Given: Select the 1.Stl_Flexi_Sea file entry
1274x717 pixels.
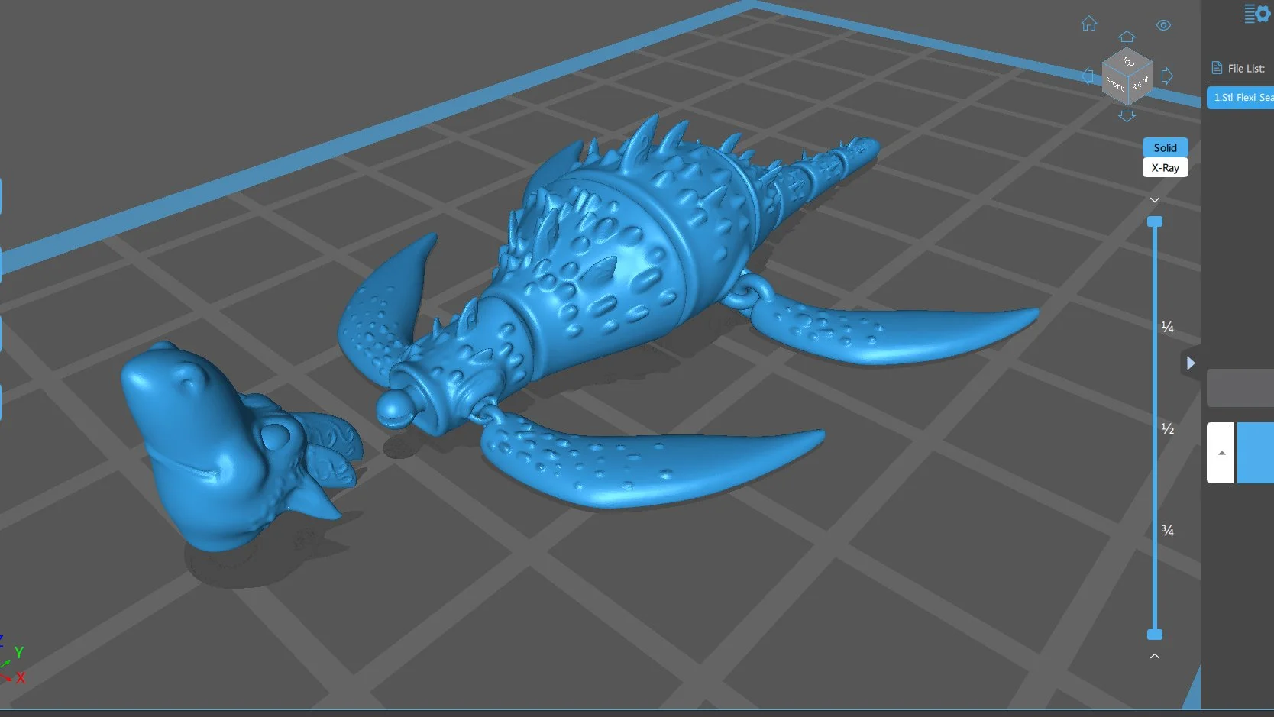Looking at the screenshot, I should coord(1240,98).
